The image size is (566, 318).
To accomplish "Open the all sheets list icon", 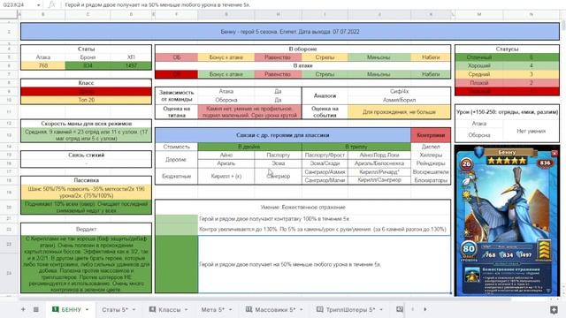I will pyautogui.click(x=36, y=309).
